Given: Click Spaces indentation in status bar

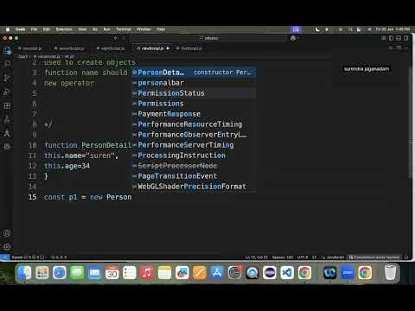Looking at the screenshot, I should pyautogui.click(x=283, y=257).
